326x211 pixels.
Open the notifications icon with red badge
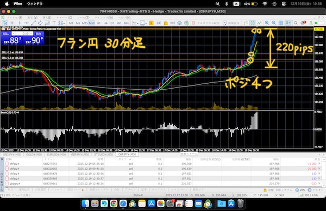(303, 23)
